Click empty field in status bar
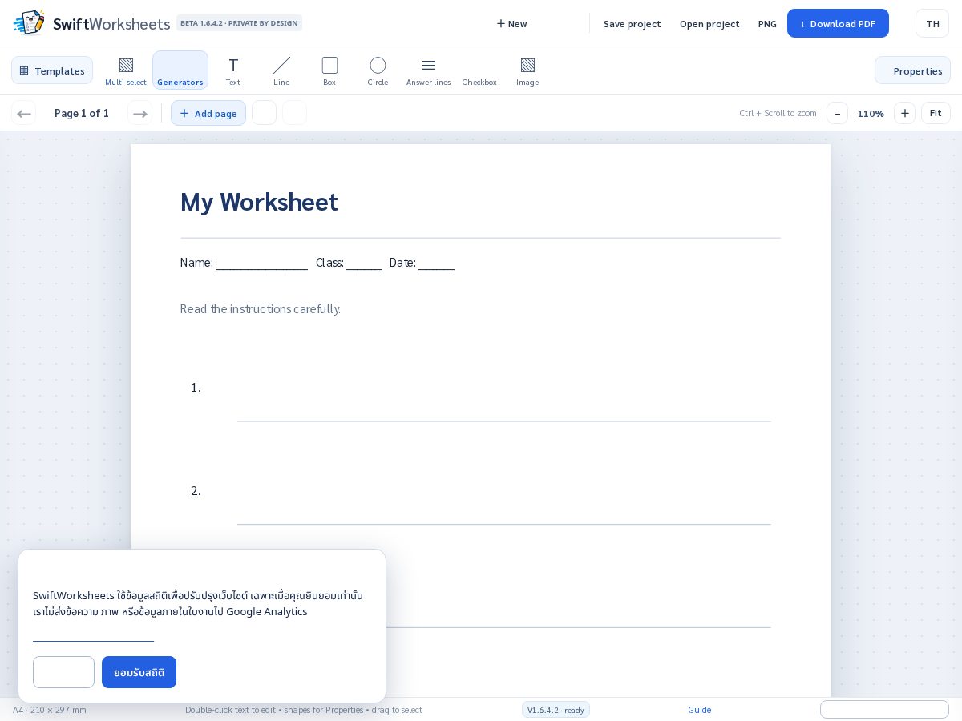The height and width of the screenshot is (721, 962). tap(884, 709)
